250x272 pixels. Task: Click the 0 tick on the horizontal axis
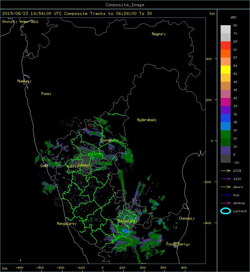point(102,268)
